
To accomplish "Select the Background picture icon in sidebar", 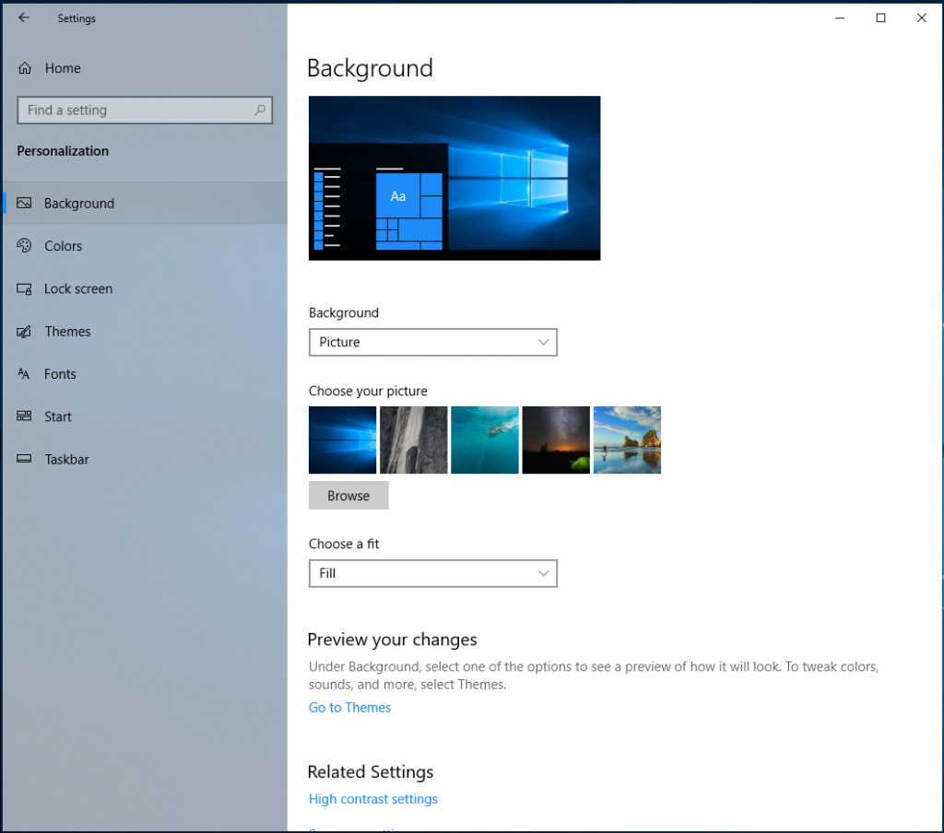I will pyautogui.click(x=24, y=203).
